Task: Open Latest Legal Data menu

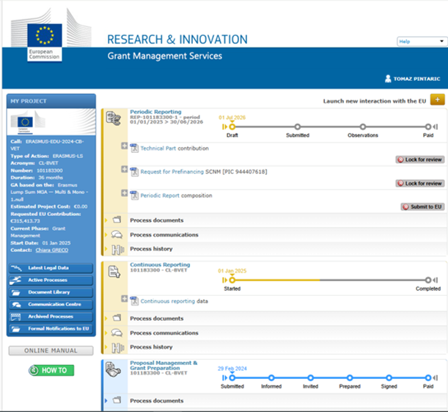Action: (x=51, y=268)
